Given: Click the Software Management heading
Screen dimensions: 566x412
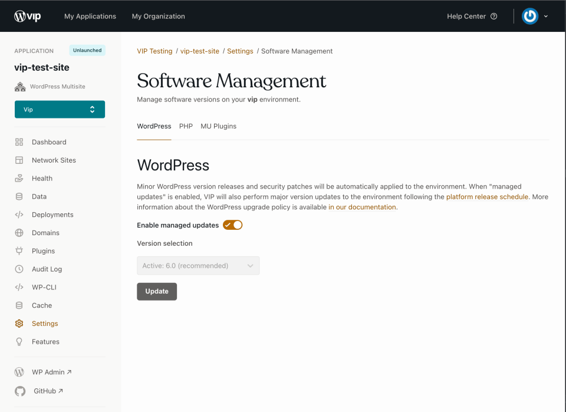Looking at the screenshot, I should pos(231,81).
